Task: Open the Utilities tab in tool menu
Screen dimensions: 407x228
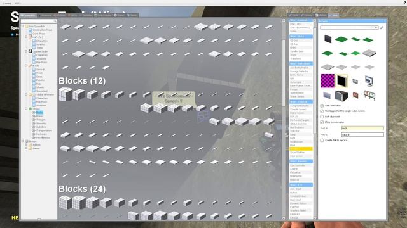Action: [321, 15]
